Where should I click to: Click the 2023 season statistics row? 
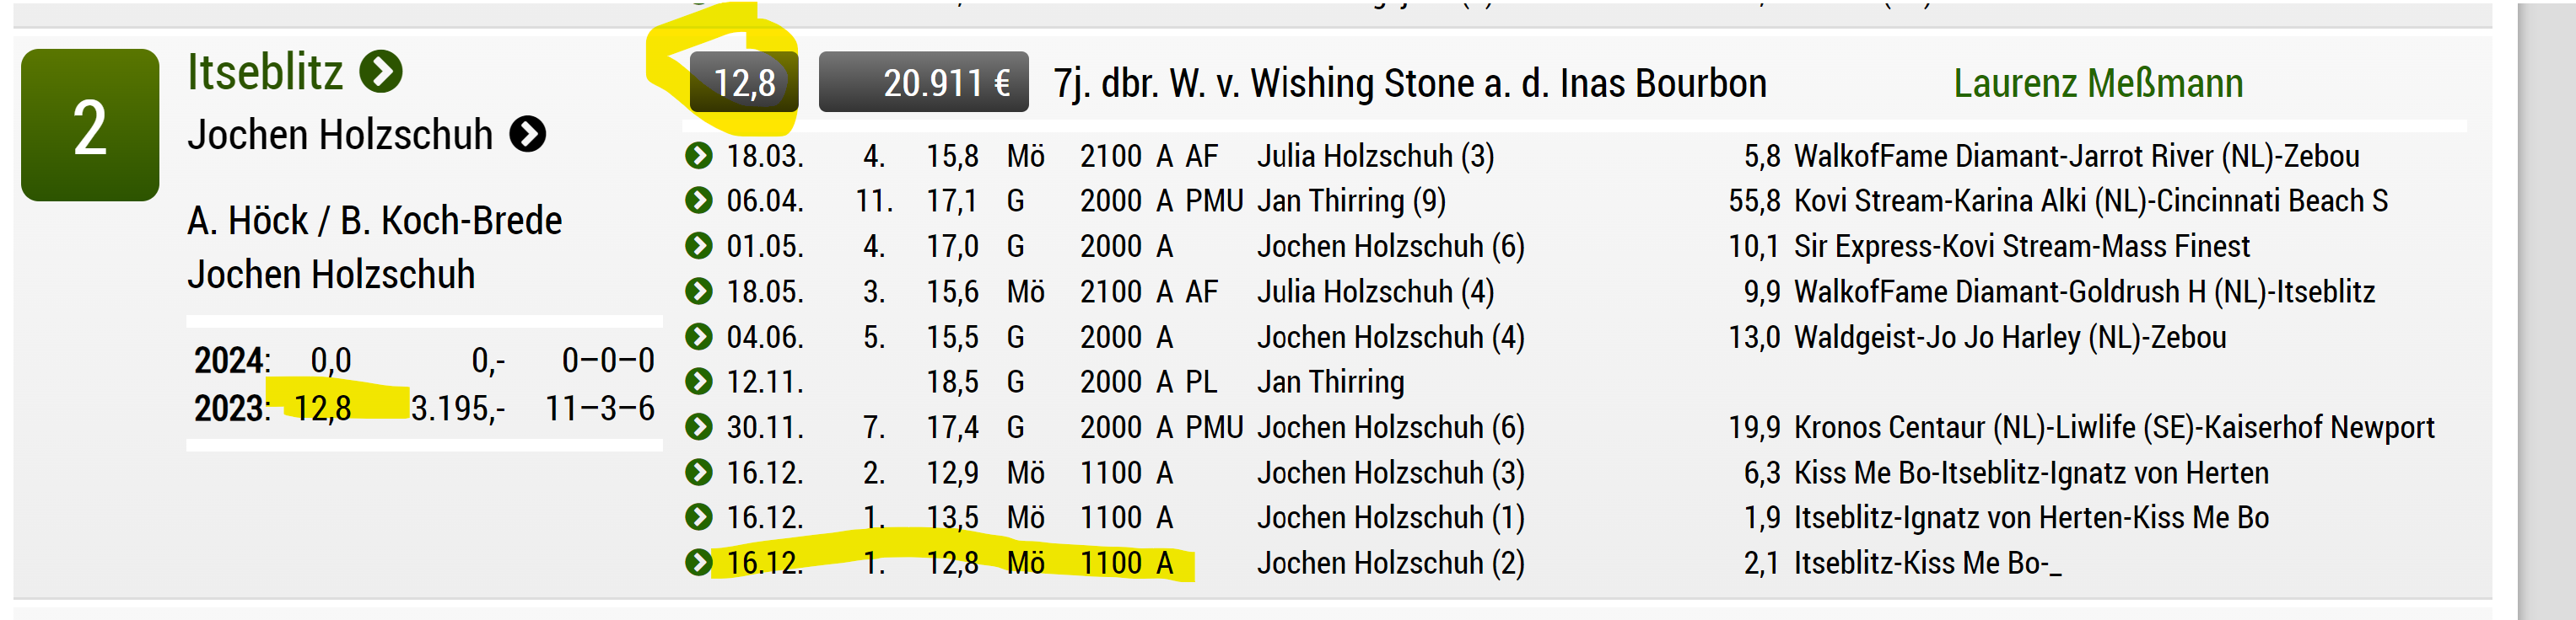tap(424, 409)
